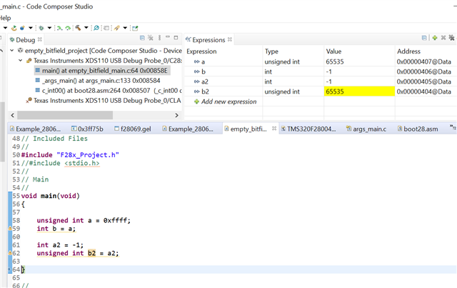Screen dimensions: 457x288
Task: Select main() stack frame in Debug view
Action: (100, 71)
